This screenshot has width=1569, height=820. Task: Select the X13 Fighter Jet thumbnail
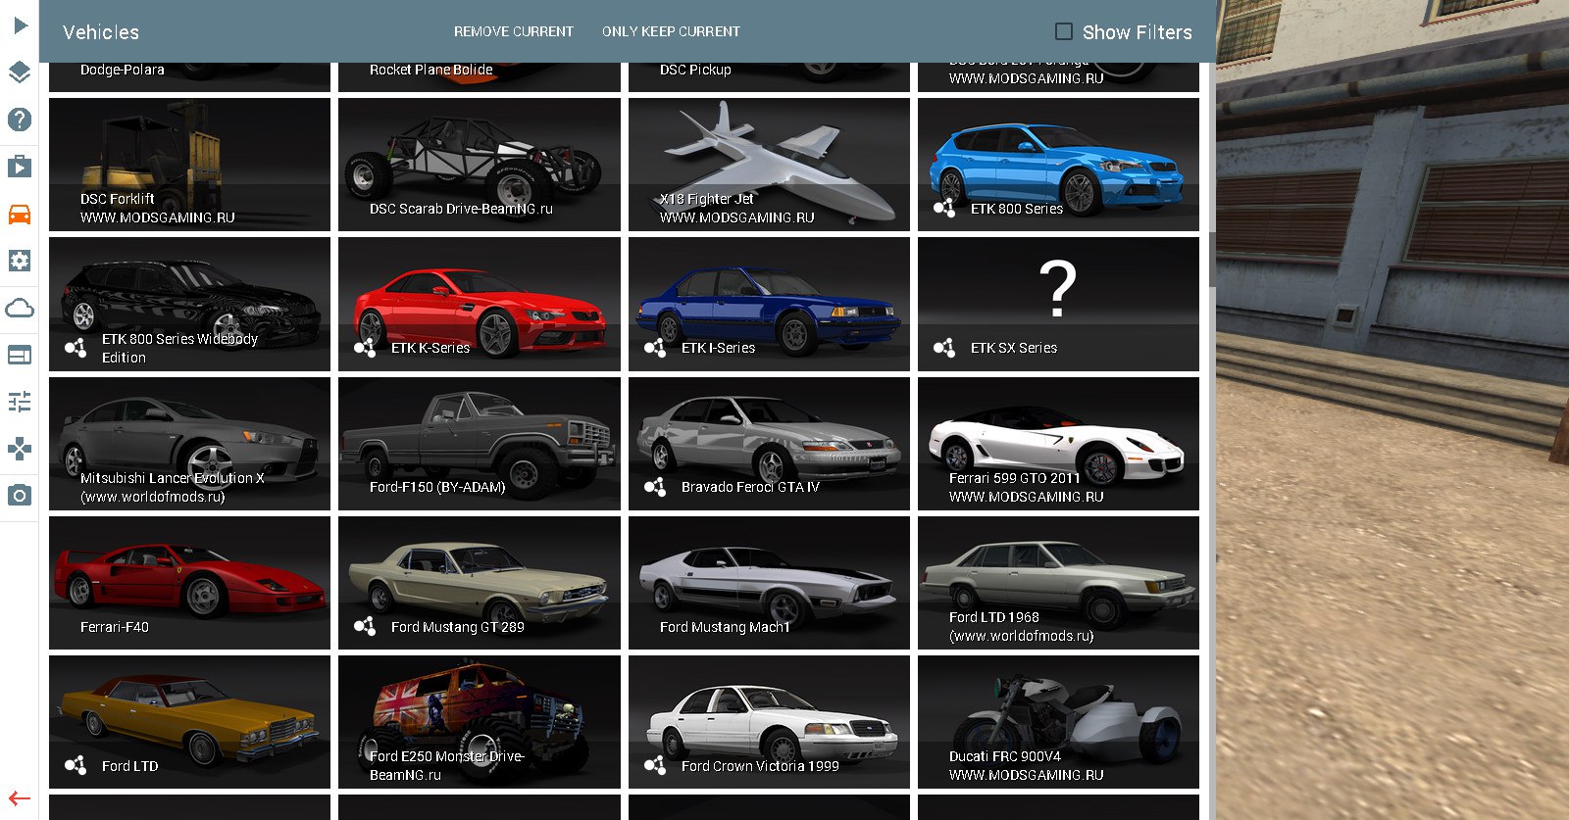(x=769, y=165)
